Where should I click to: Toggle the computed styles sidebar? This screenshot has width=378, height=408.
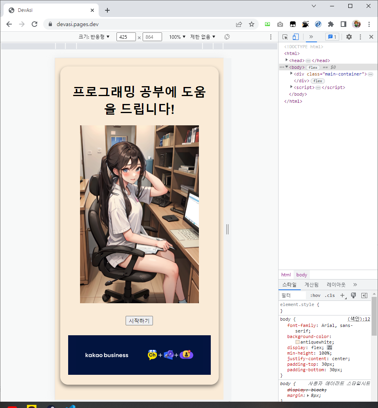point(365,295)
